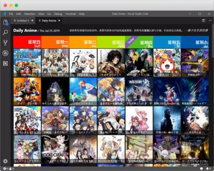Close the Daily Anime tab
Viewport: 214px width, 171px height.
point(59,21)
